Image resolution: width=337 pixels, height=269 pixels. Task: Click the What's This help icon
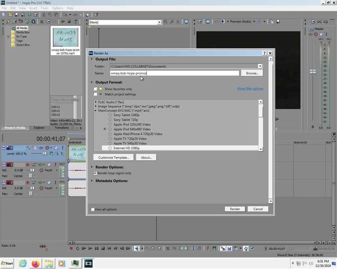[96, 15]
